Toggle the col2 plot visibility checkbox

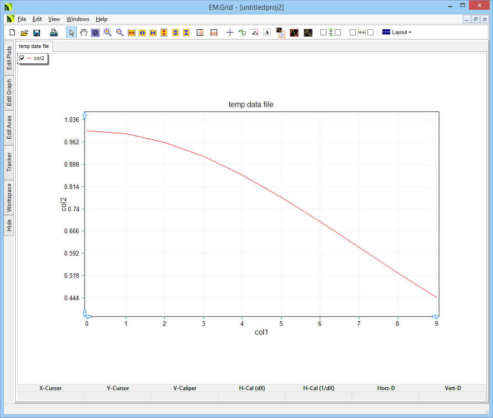[x=22, y=58]
